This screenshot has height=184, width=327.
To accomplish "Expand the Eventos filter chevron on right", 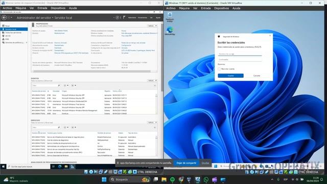I will pos(155,85).
